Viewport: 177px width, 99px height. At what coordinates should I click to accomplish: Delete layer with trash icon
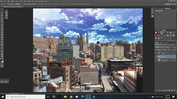pyautogui.click(x=175, y=90)
